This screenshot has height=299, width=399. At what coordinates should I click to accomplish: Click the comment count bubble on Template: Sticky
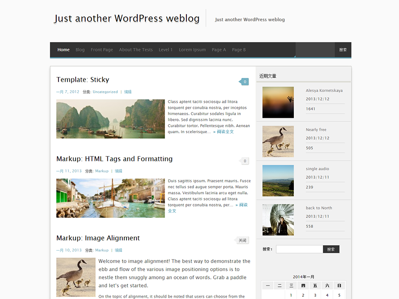point(245,82)
